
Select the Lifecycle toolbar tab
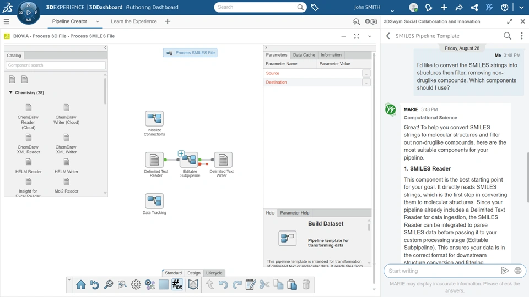[x=214, y=273]
